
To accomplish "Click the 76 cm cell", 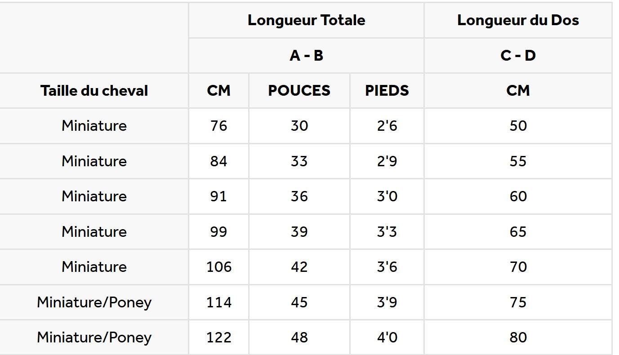I will pos(218,126).
